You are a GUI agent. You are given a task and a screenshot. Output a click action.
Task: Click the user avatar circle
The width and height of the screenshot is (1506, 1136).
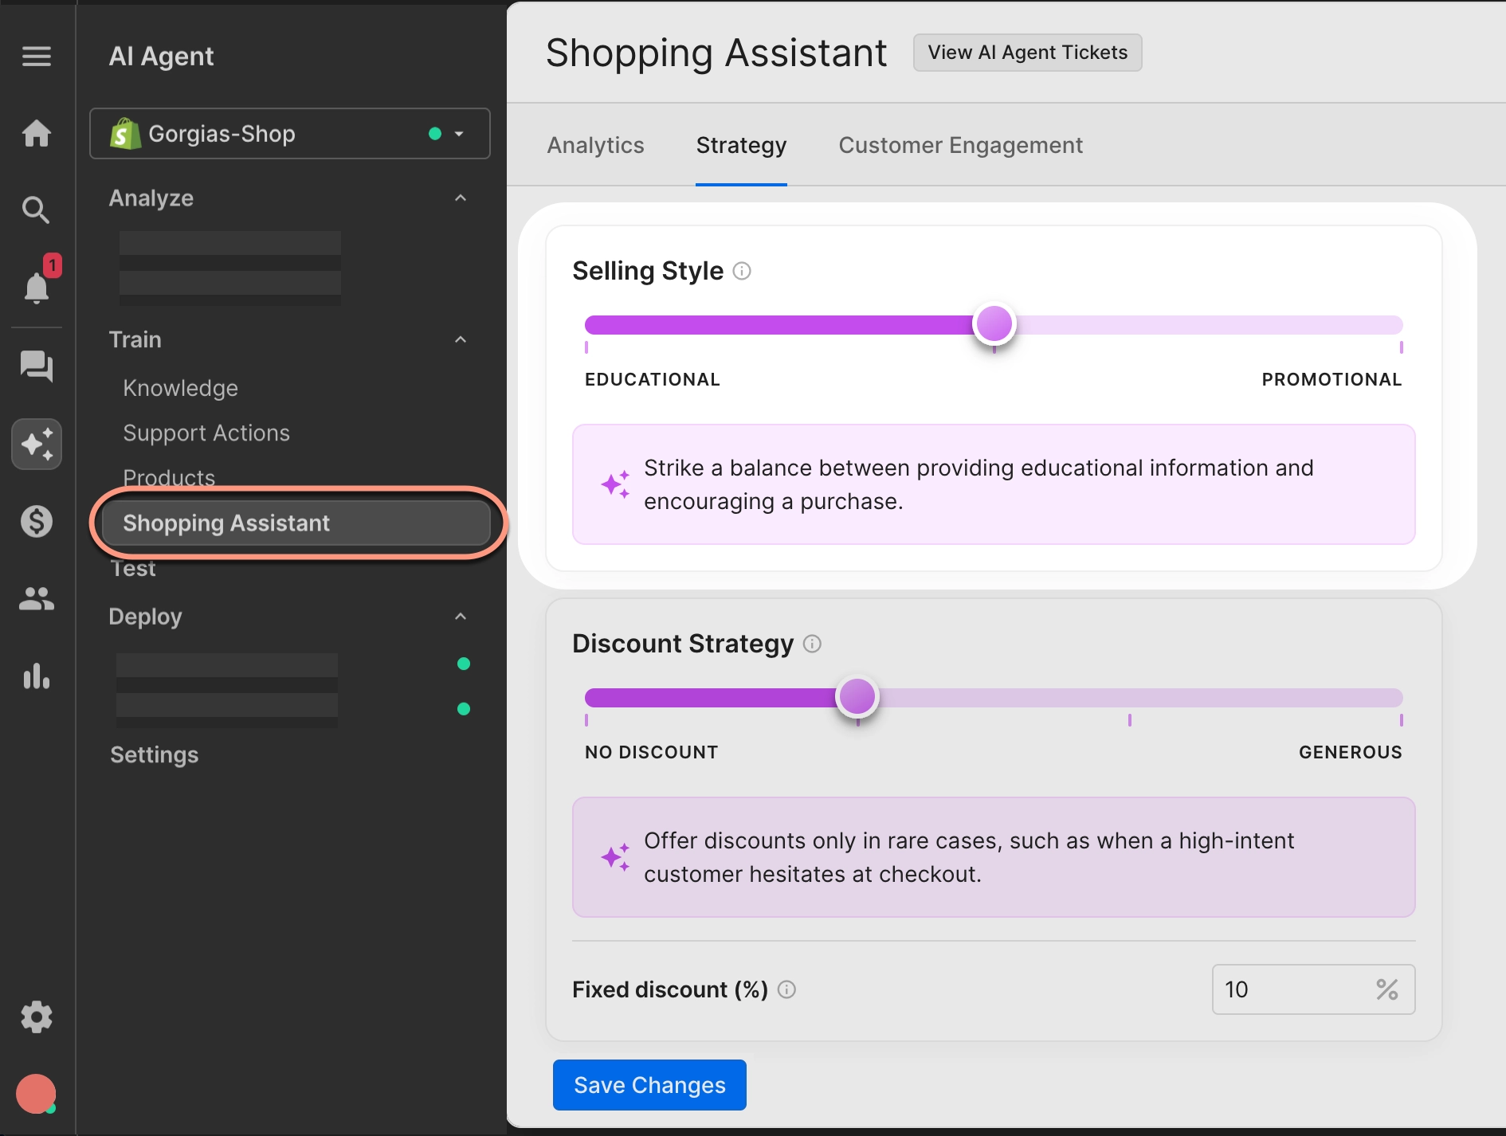pyautogui.click(x=37, y=1094)
